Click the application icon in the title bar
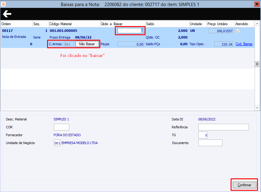The width and height of the screenshot is (261, 192). (3, 4)
